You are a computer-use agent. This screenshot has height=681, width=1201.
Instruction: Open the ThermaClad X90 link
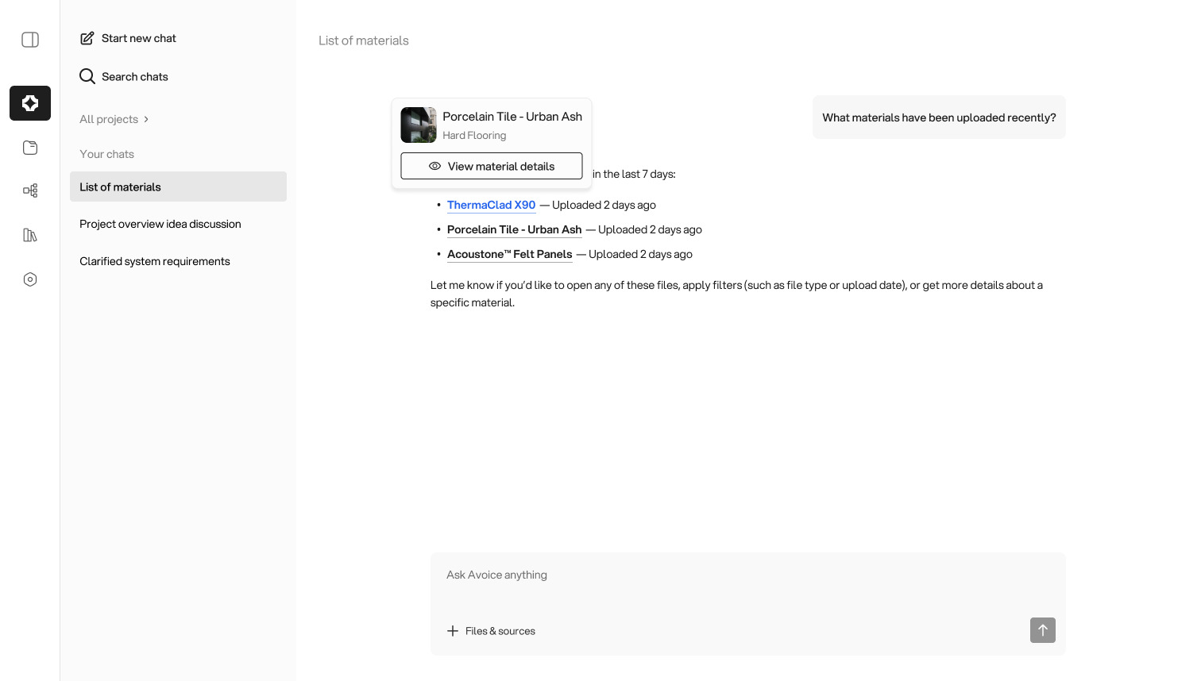491,205
